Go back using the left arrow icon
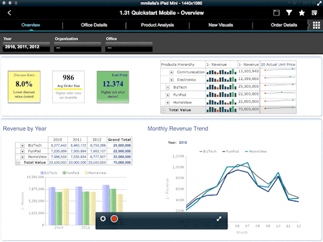 [9, 13]
